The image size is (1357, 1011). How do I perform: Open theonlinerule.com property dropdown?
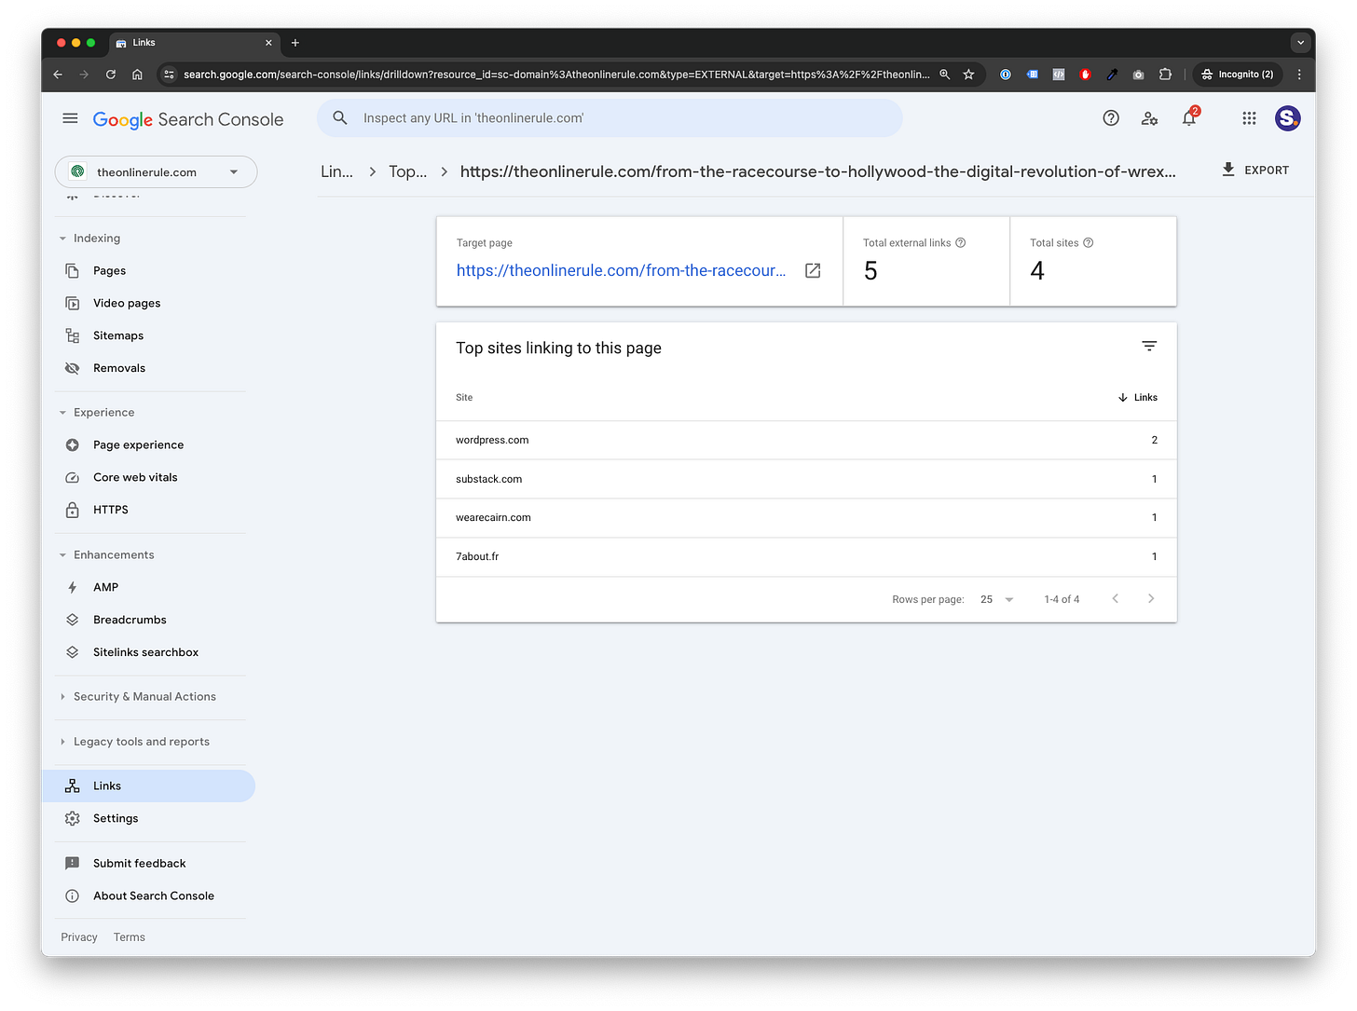(156, 172)
